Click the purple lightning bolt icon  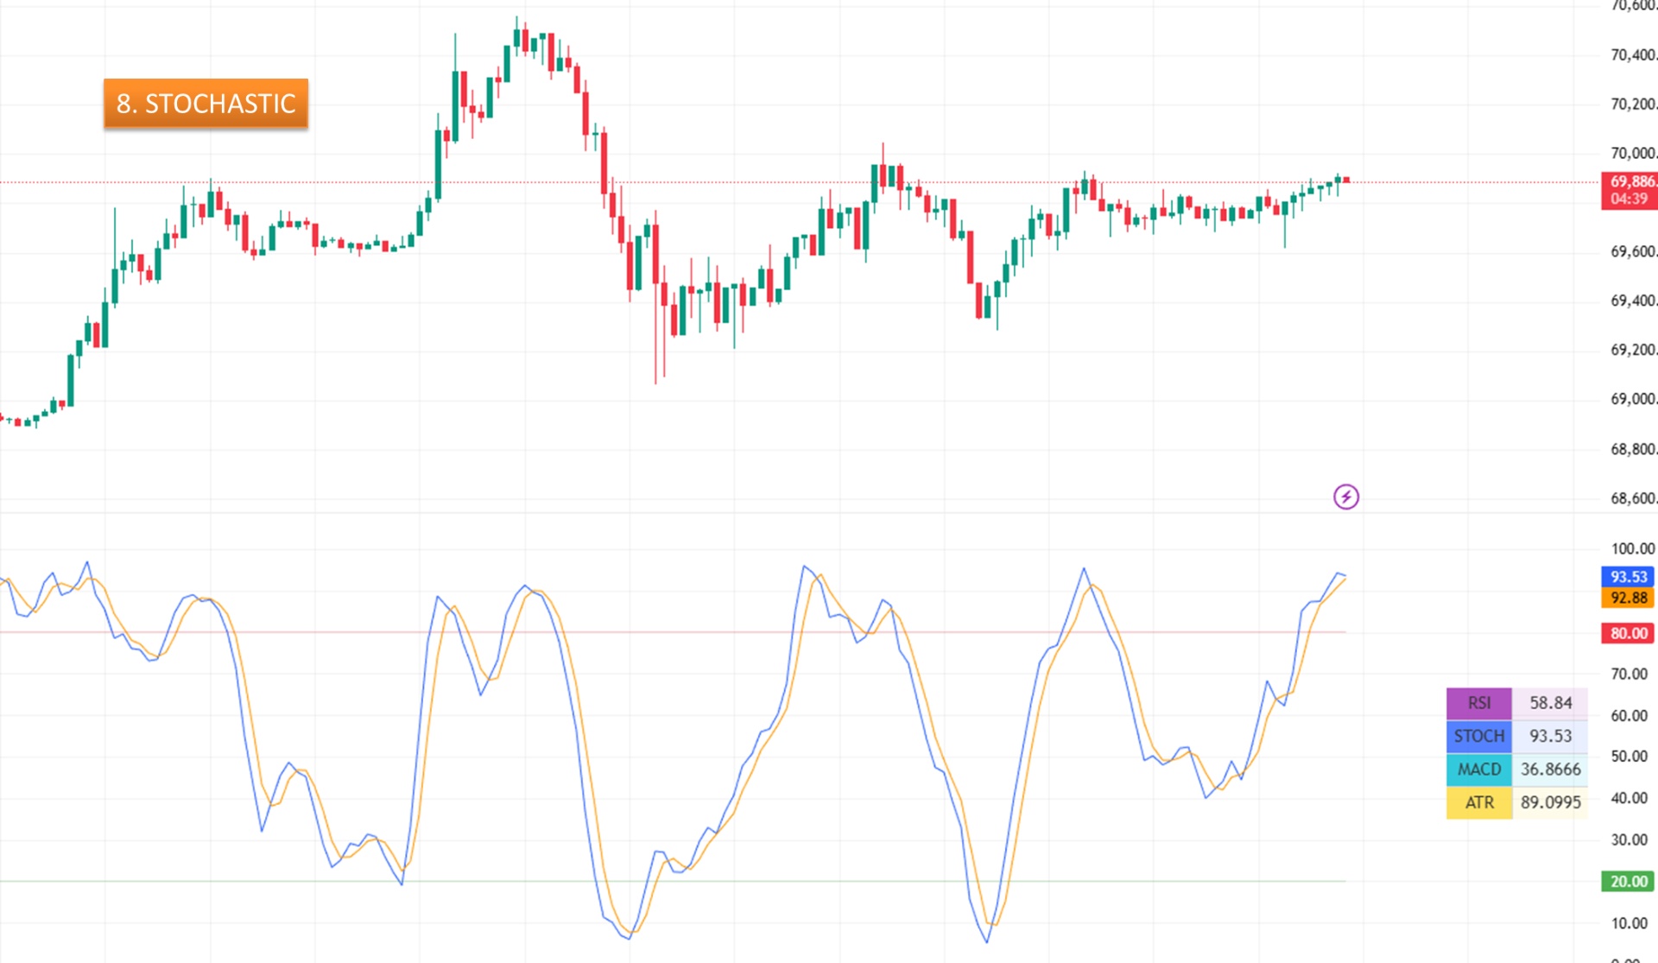coord(1345,497)
